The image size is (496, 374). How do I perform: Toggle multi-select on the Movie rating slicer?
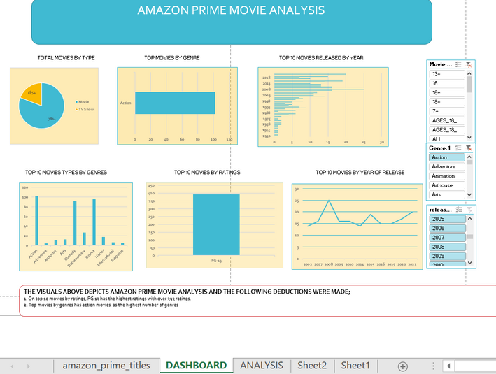click(x=458, y=64)
